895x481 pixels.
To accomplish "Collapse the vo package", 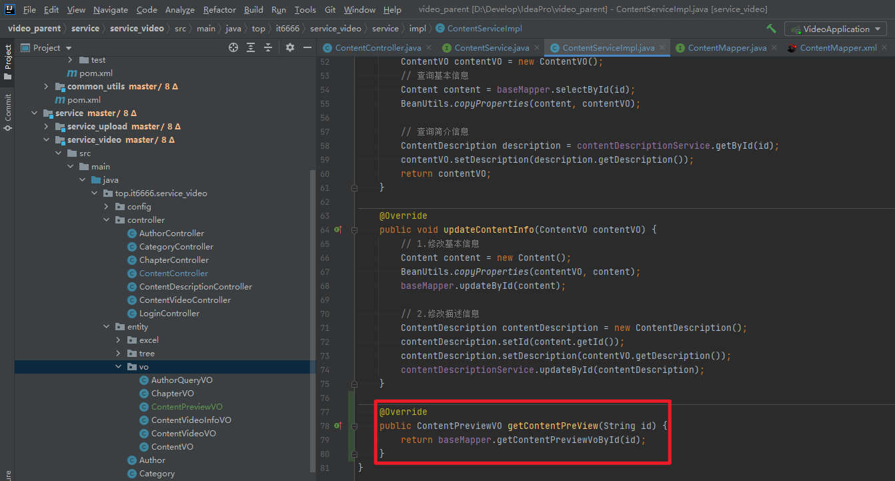I will [118, 367].
